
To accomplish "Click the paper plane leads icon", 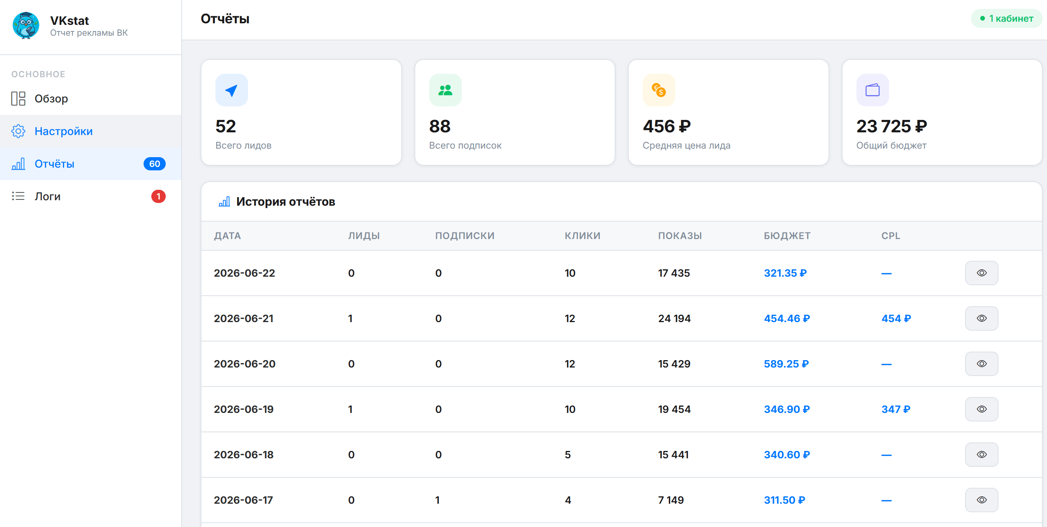I will coord(231,90).
